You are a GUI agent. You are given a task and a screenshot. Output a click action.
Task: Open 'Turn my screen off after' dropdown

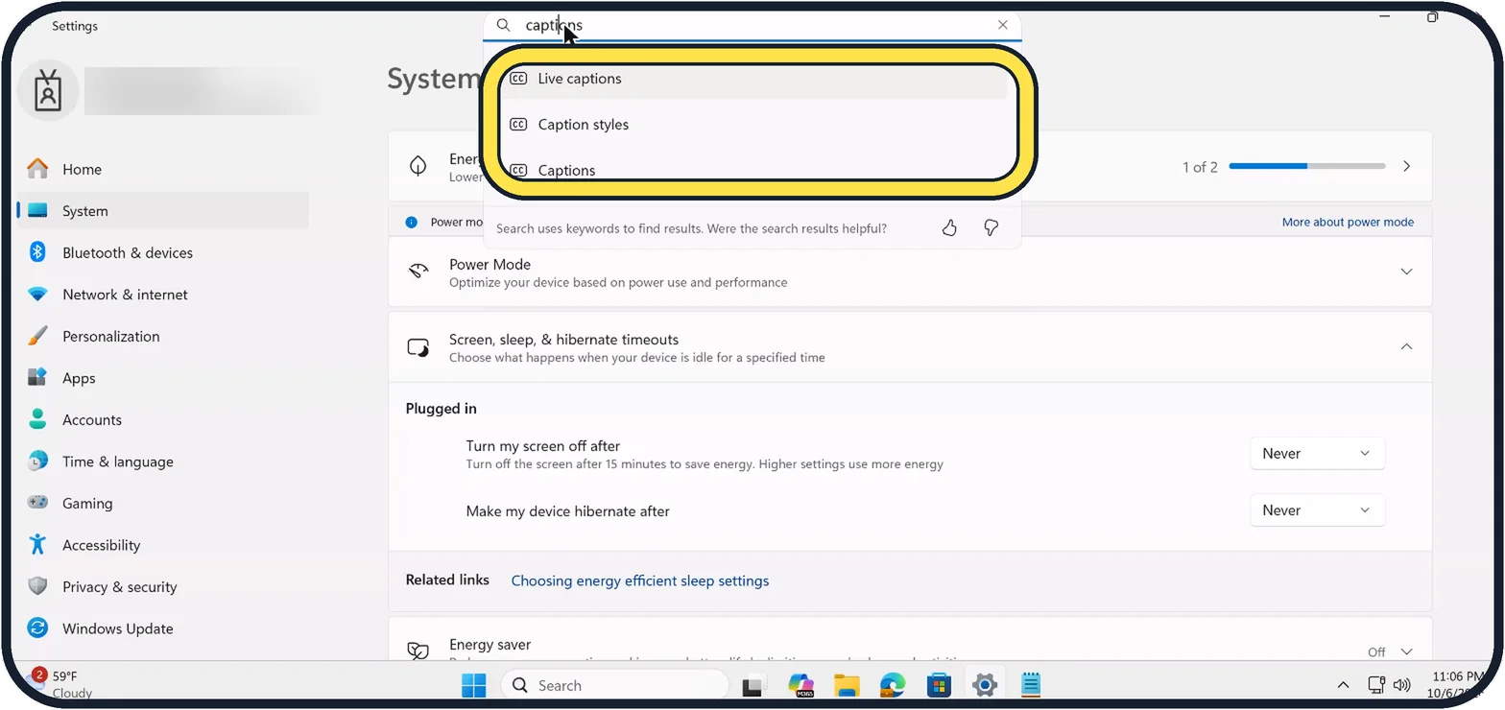coord(1317,454)
